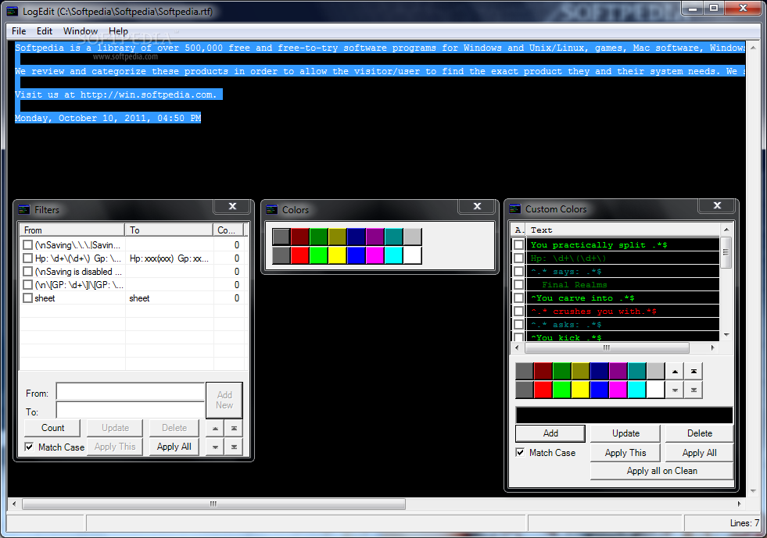The height and width of the screenshot is (538, 767).
Task: Click Update button in Custom Colors
Action: coord(625,433)
